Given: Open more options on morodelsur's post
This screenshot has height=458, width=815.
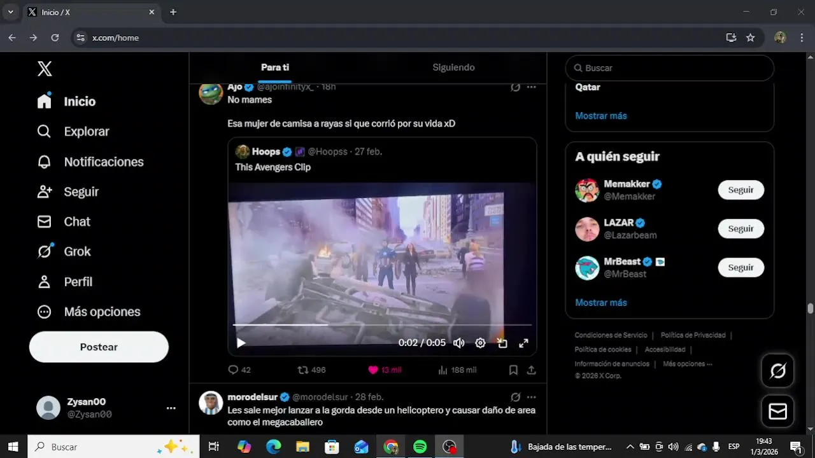Looking at the screenshot, I should [531, 397].
